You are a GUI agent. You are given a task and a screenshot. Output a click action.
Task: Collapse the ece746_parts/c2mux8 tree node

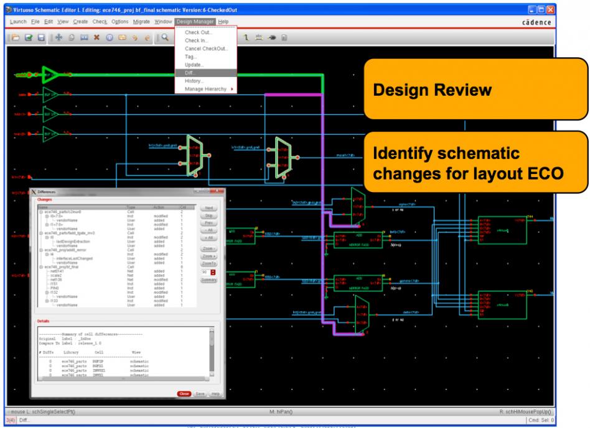click(x=41, y=212)
